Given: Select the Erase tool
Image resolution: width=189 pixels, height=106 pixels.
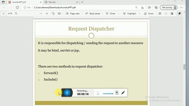Looking at the screenshot, I should pyautogui.click(x=149, y=14).
